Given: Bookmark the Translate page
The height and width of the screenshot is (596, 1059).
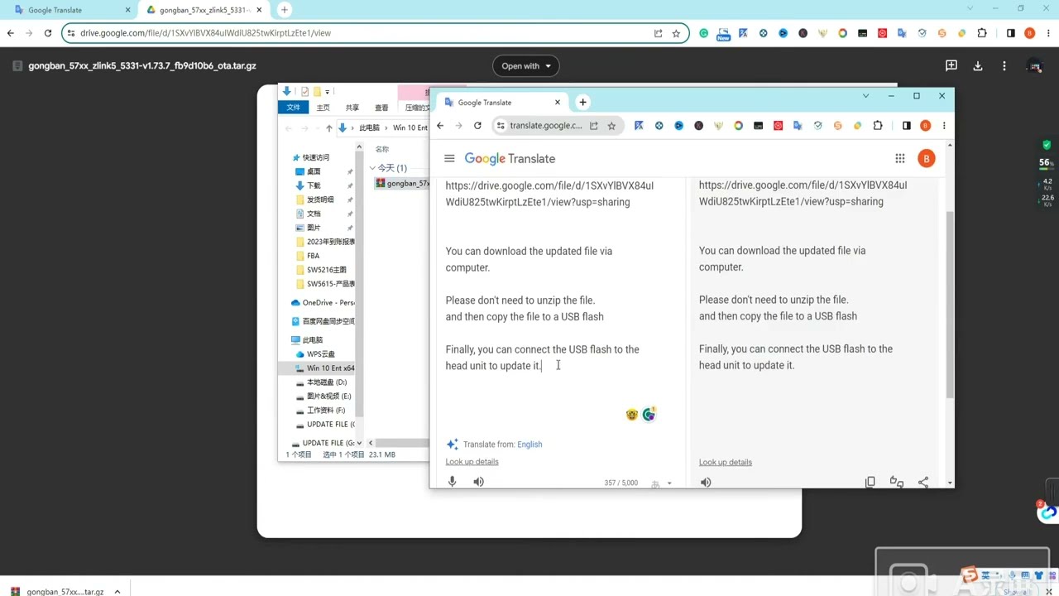Looking at the screenshot, I should point(611,126).
